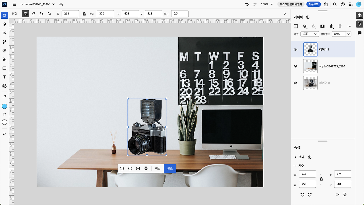Select the Rectangle shape tool
The image size is (364, 205).
5,68
